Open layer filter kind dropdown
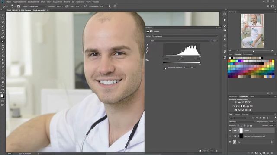The height and width of the screenshot is (155, 277). click(x=237, y=118)
